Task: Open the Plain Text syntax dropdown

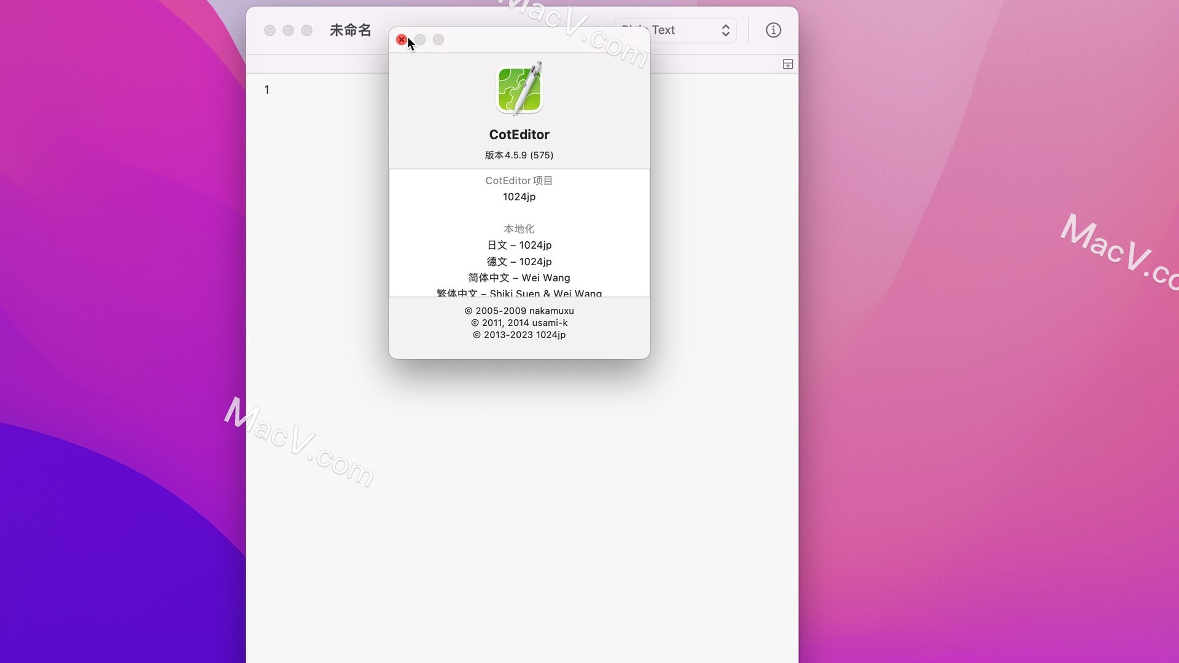Action: tap(675, 30)
